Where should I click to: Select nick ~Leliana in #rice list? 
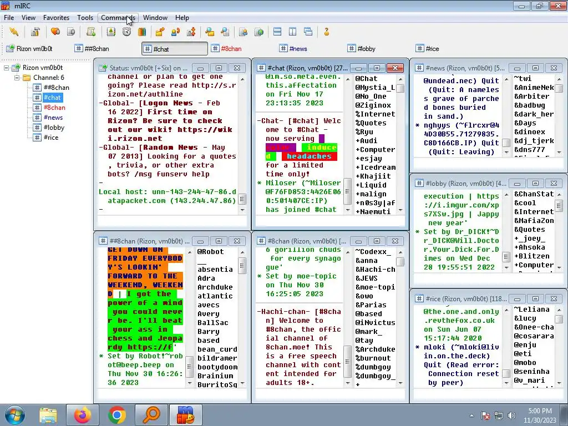pos(532,310)
